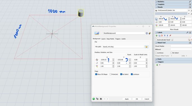Screen dimensions: 192x106
Task: Uncheck No Select in the dialog flags
Action: point(121,74)
